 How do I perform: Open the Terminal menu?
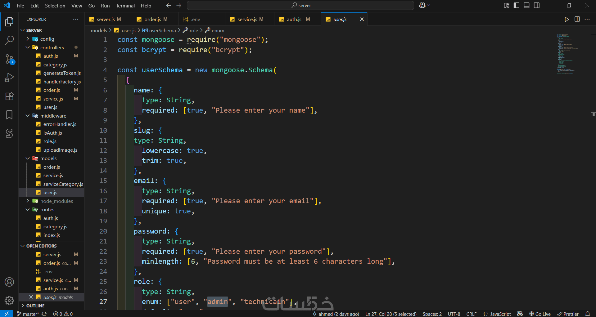125,6
